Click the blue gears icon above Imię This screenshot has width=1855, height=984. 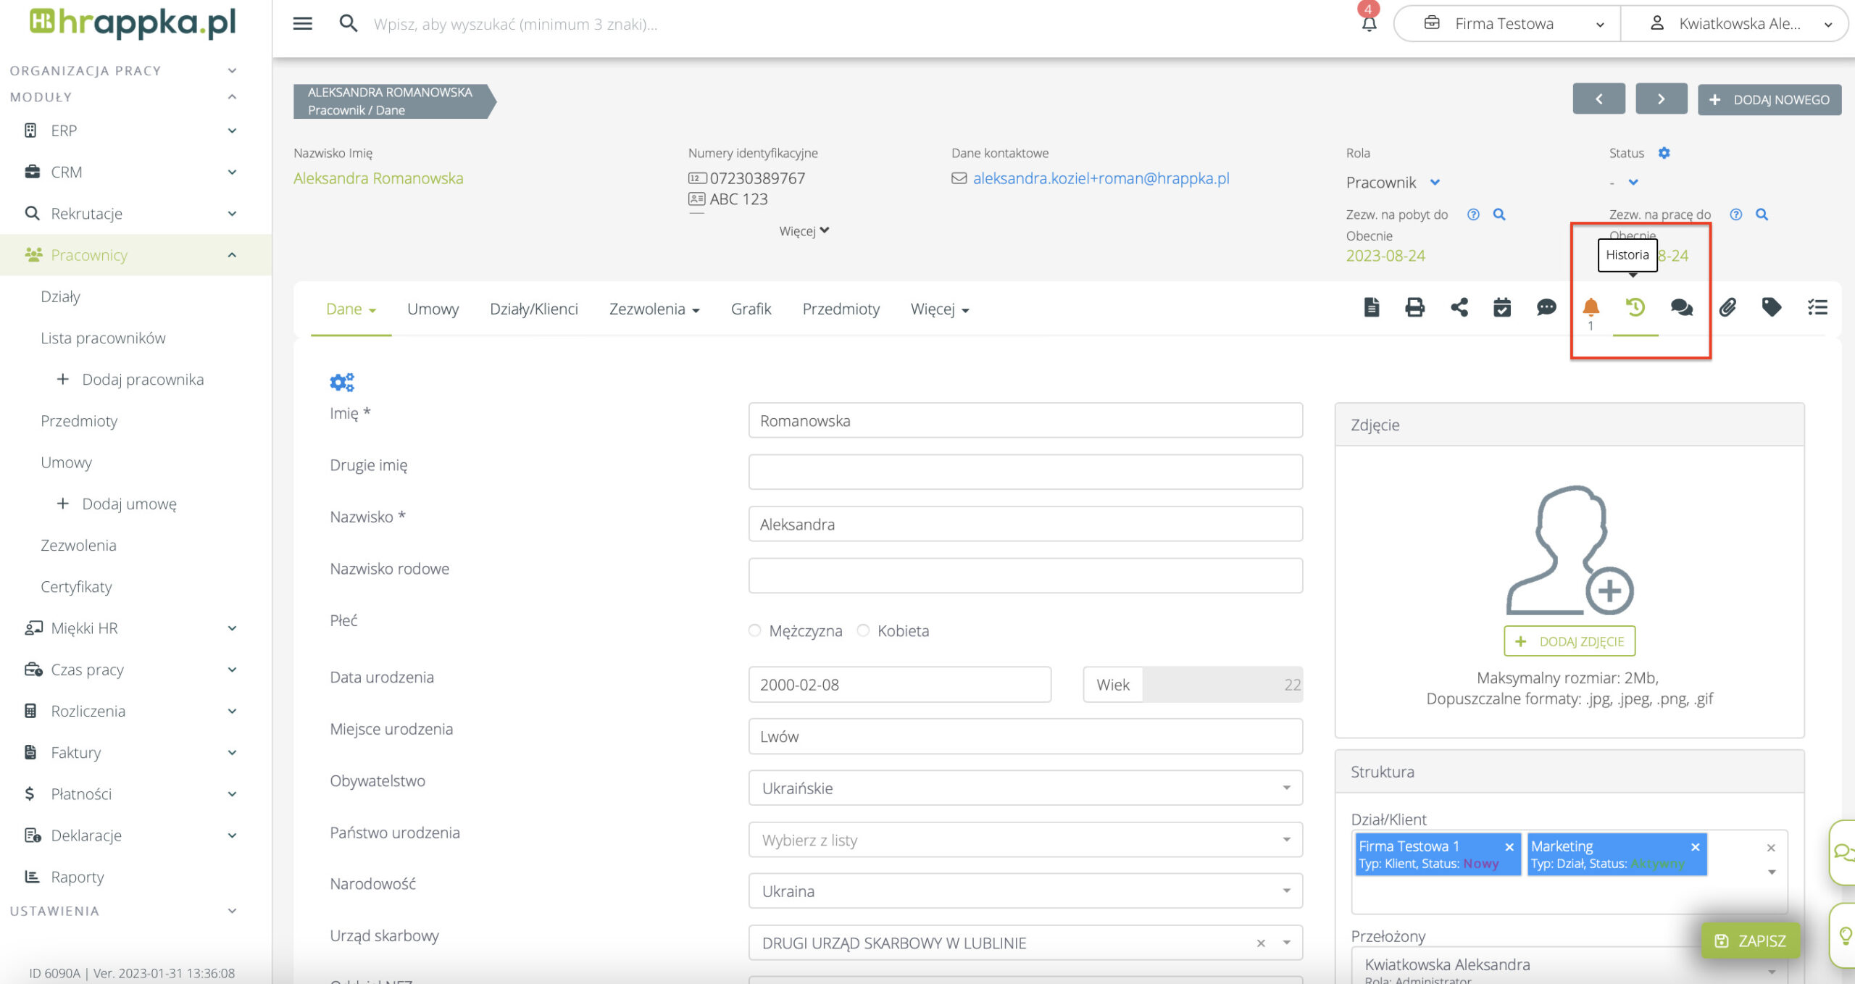pos(341,382)
